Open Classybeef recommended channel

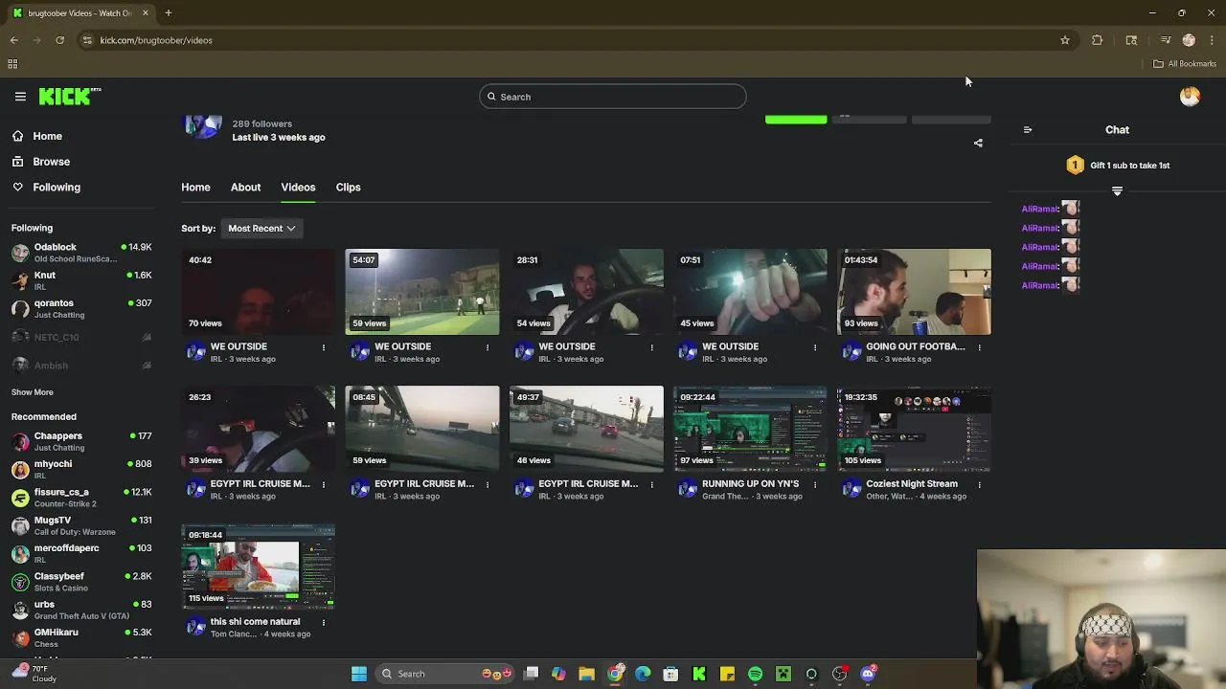(x=81, y=582)
